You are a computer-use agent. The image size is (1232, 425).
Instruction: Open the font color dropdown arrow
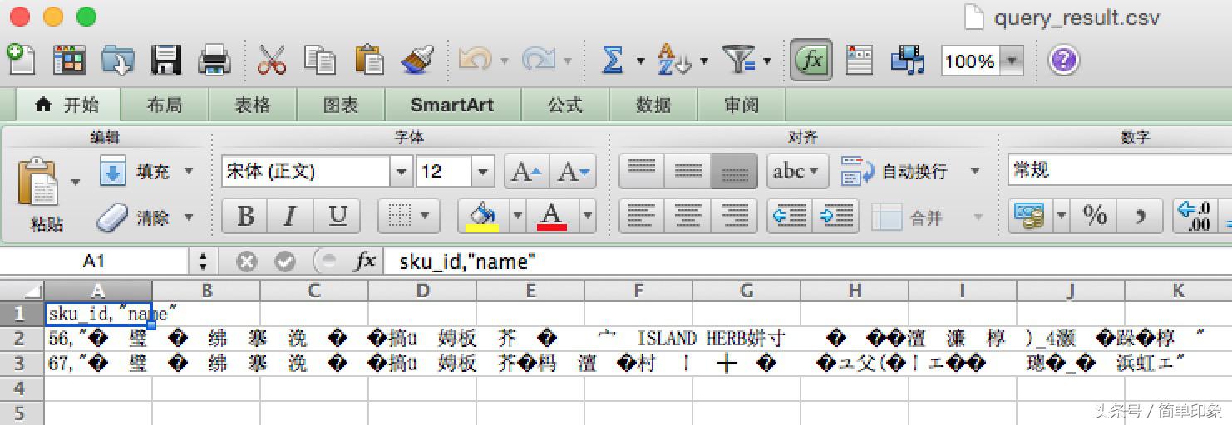click(x=587, y=217)
